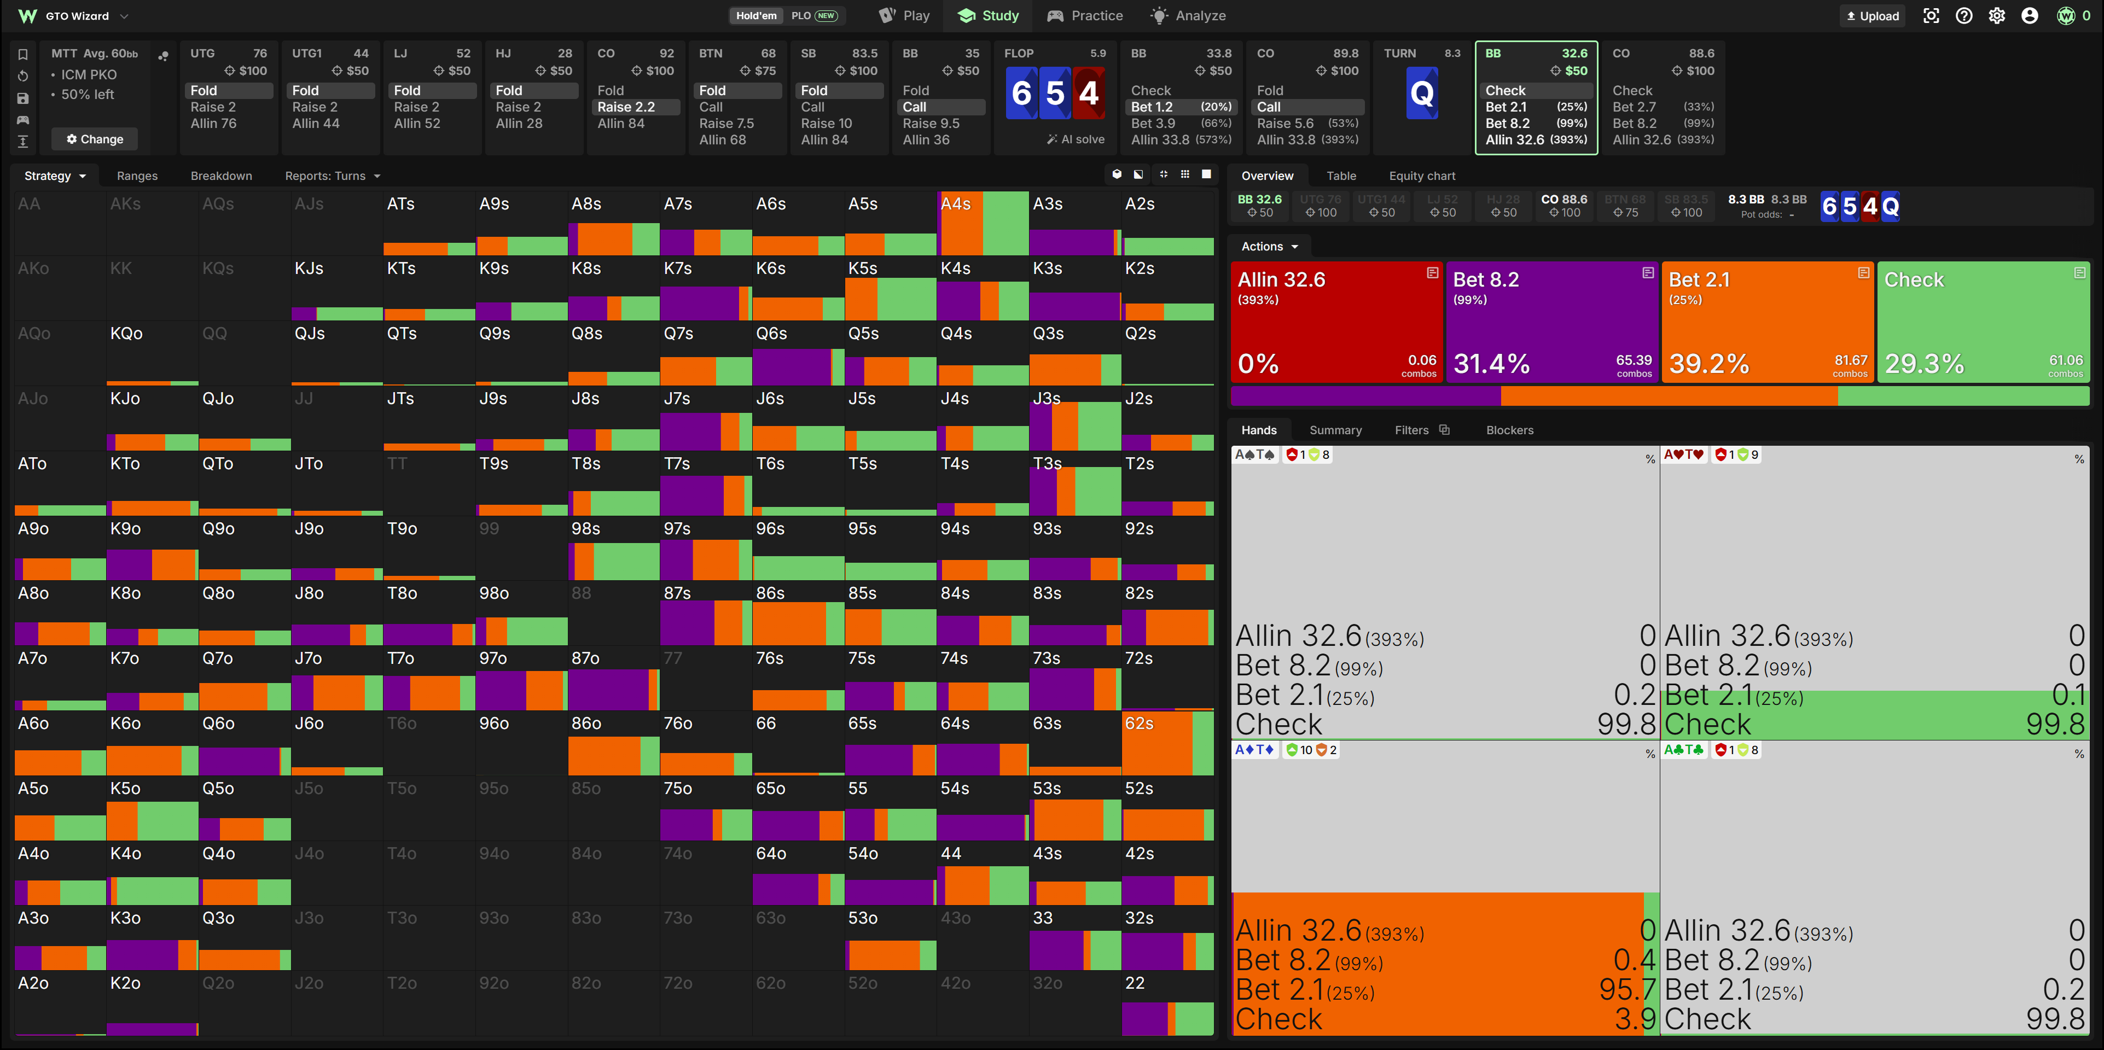Expand the Strategy dropdown
The image size is (2104, 1050).
(55, 176)
